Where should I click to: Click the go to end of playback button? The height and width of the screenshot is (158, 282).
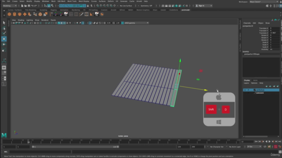tap(280, 141)
